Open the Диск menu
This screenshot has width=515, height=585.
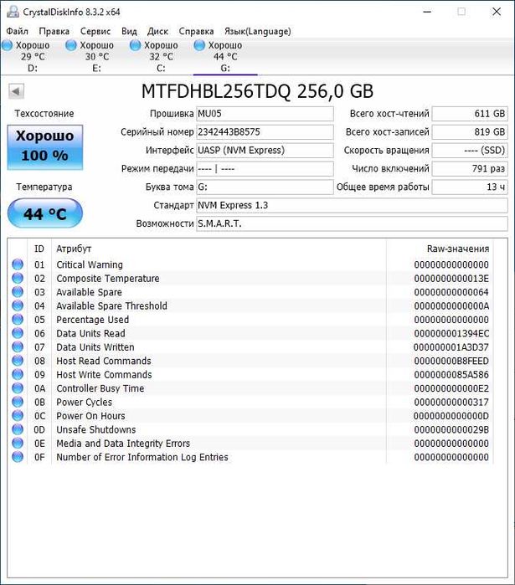tap(157, 31)
